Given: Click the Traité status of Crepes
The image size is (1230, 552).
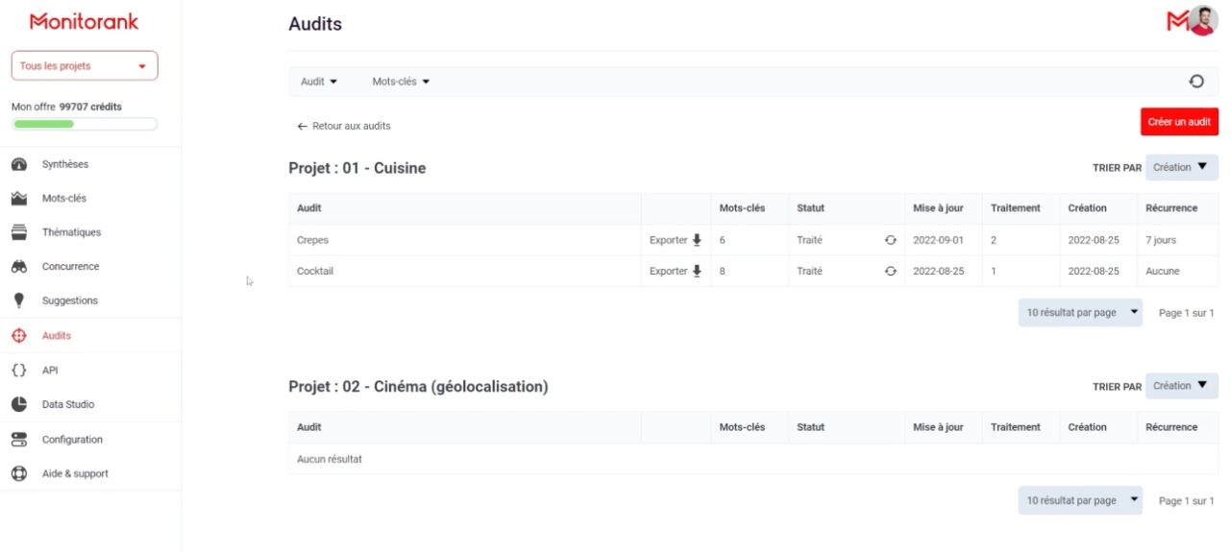Looking at the screenshot, I should pos(809,240).
